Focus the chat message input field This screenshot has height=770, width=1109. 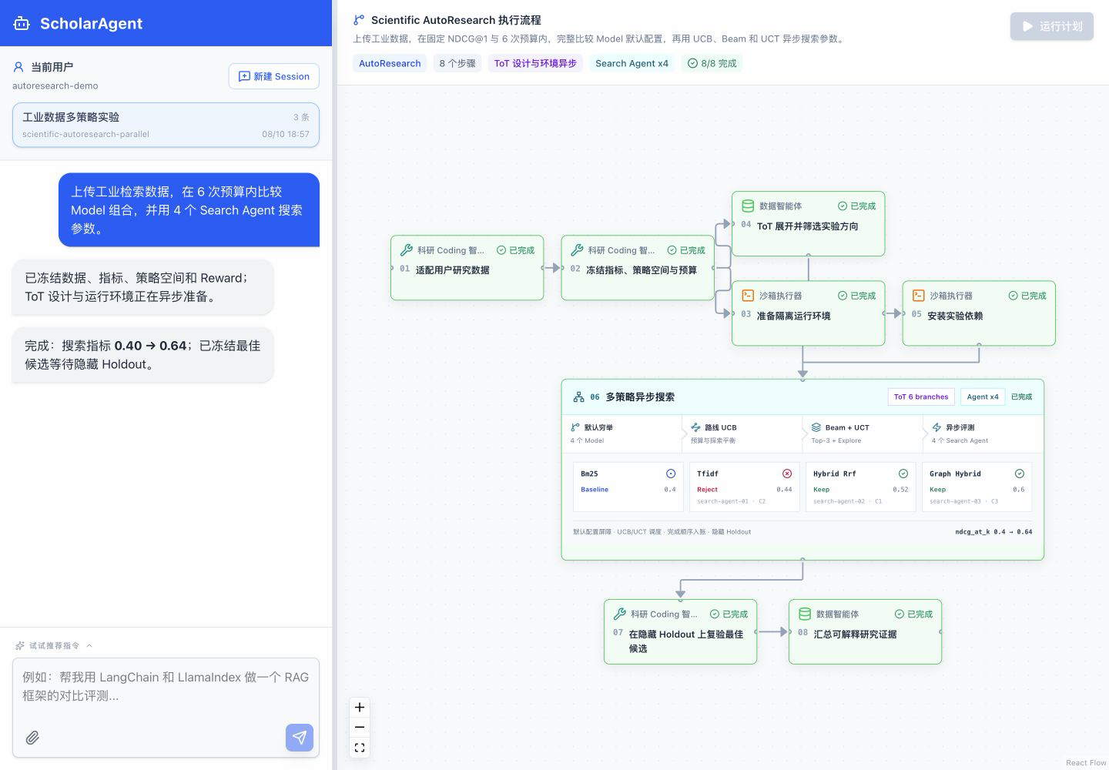(x=166, y=687)
